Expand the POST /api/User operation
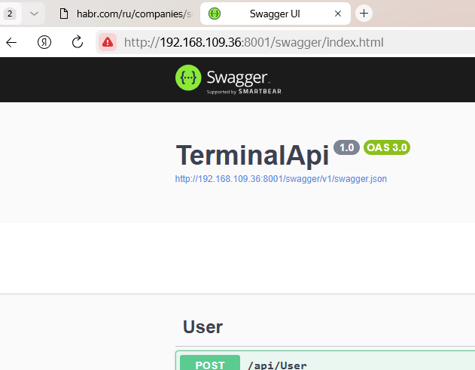 pos(325,362)
